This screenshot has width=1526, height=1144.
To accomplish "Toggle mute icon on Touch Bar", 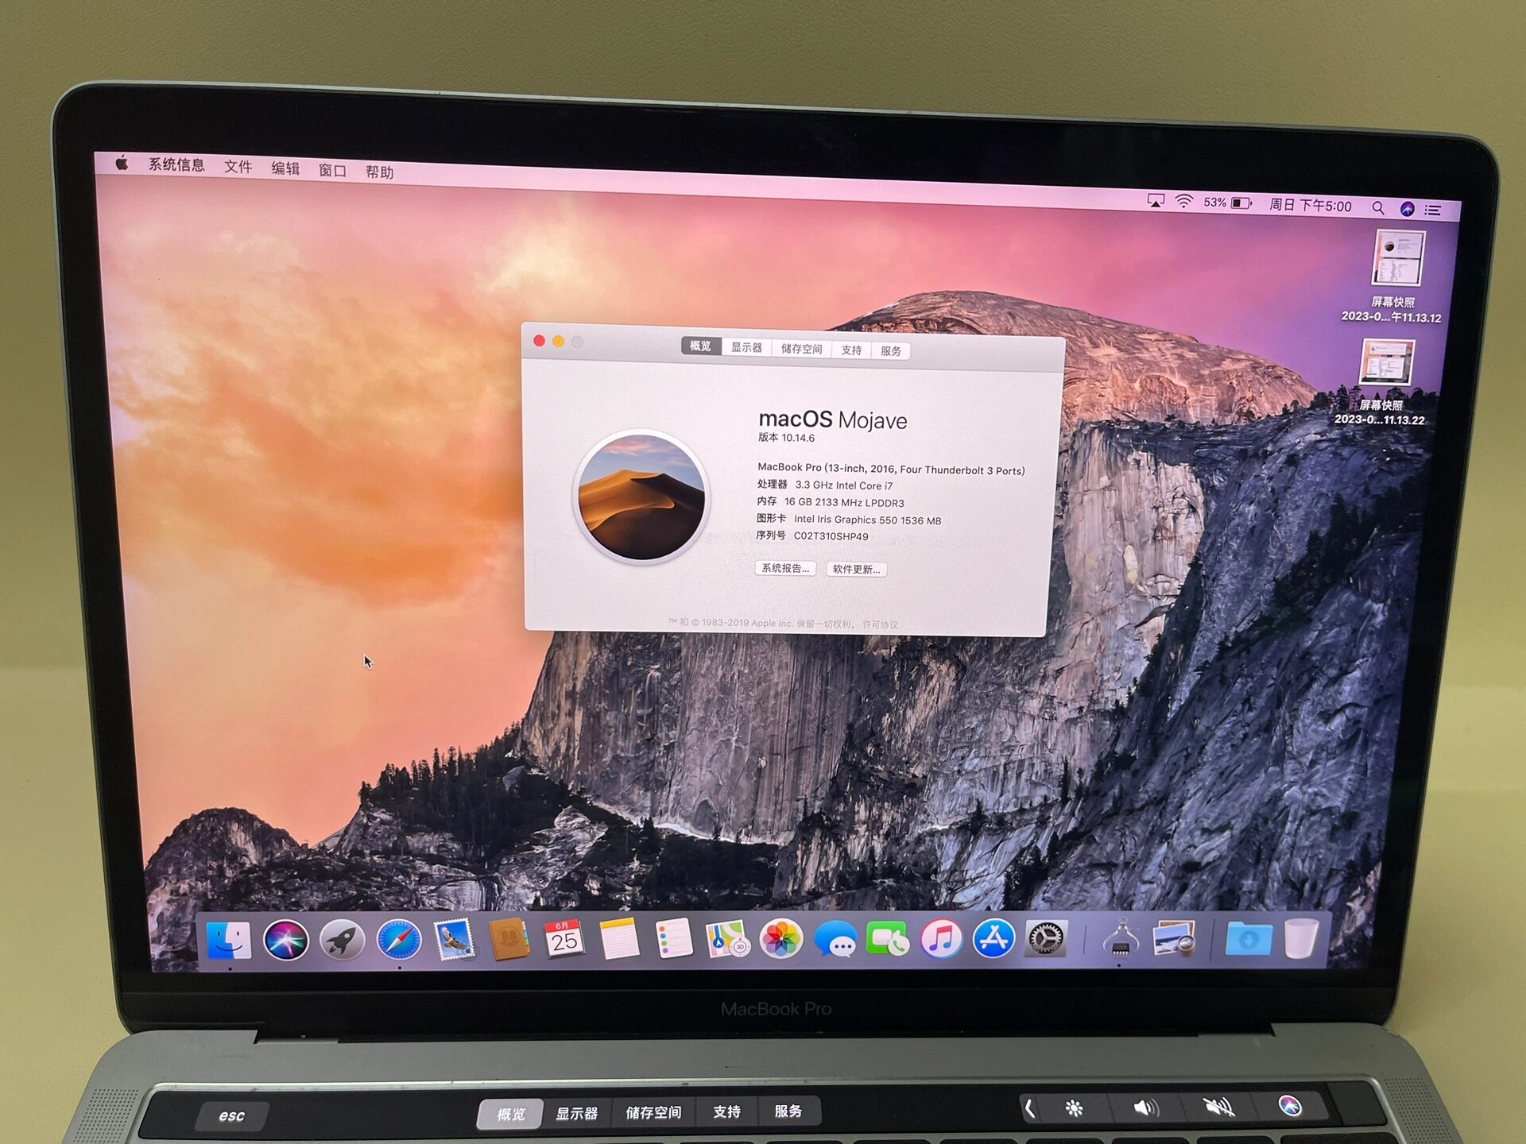I will (1218, 1107).
